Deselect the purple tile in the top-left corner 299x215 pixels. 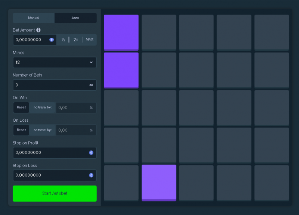point(121,32)
